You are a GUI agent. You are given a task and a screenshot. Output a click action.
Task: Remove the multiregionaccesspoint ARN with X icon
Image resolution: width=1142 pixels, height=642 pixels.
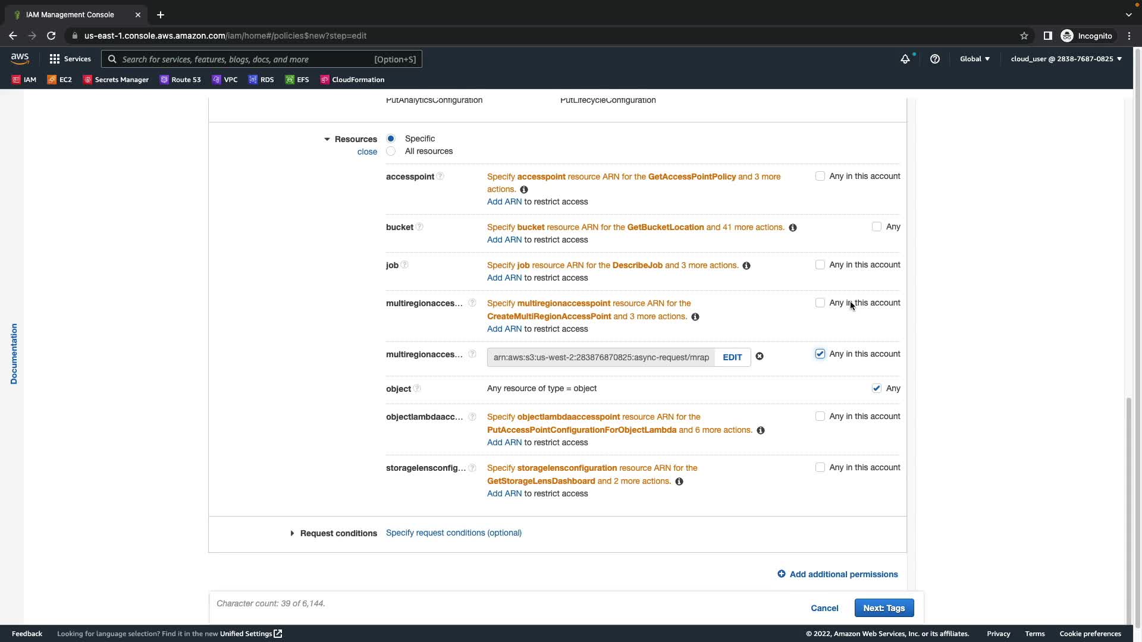coord(760,357)
